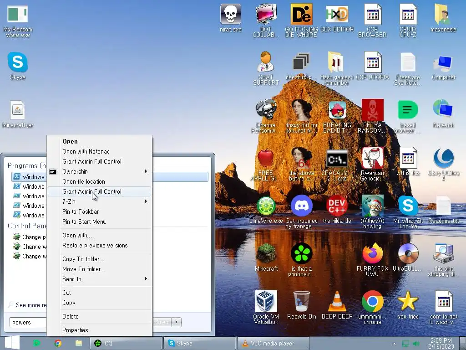Image resolution: width=466 pixels, height=350 pixels.
Task: Open File Explorer folder on taskbar
Action: [78, 344]
